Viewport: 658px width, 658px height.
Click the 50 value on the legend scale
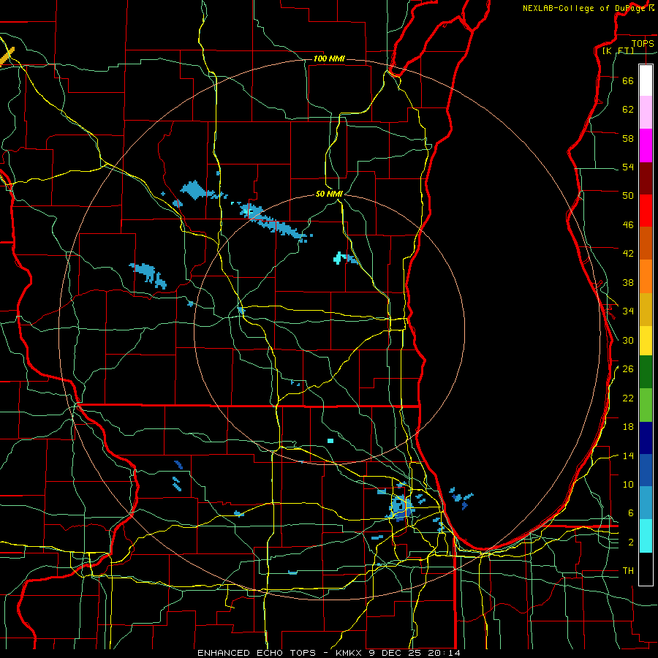point(628,196)
